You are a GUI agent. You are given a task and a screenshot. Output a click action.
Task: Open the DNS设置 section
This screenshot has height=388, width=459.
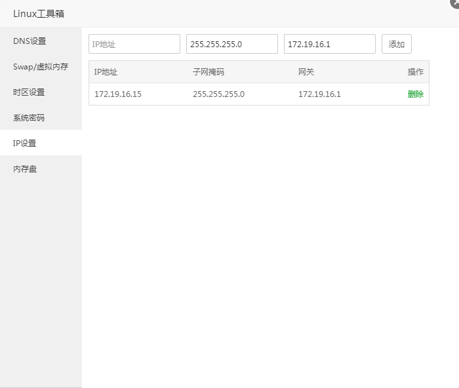[41, 41]
